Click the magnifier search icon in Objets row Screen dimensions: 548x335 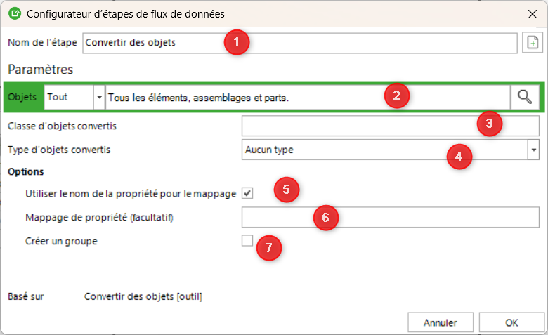click(x=524, y=97)
